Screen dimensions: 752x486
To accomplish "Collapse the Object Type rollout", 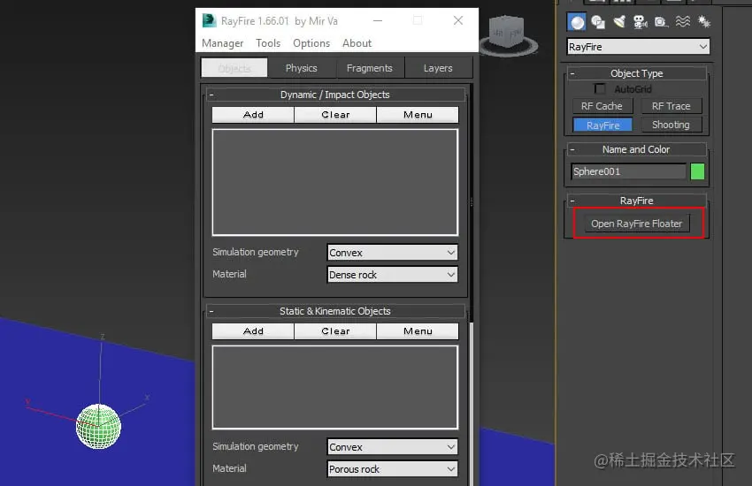I will [572, 73].
